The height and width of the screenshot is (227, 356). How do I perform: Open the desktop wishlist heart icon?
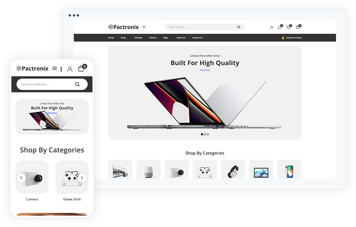point(289,27)
